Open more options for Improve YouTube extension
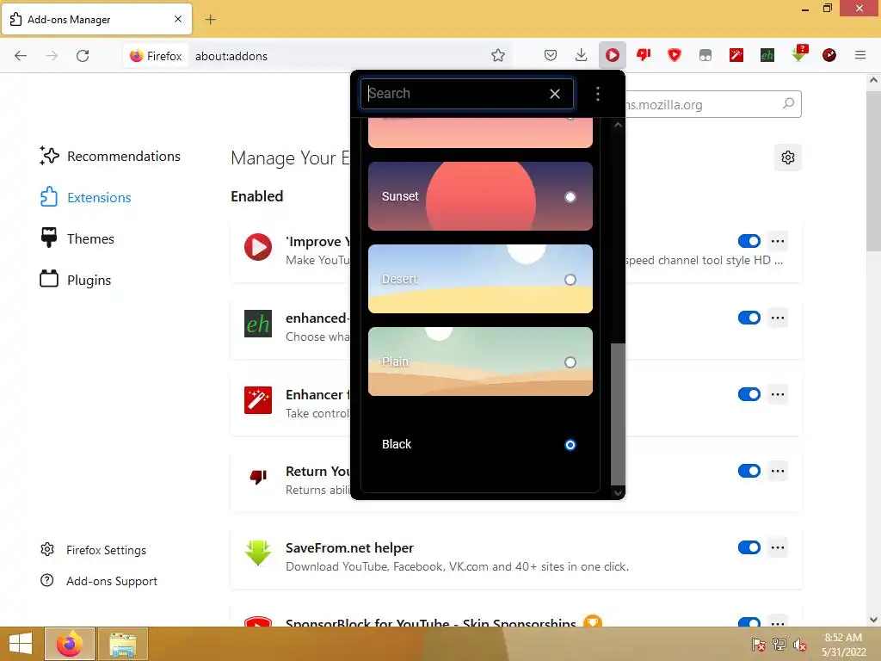881x661 pixels. (x=778, y=241)
